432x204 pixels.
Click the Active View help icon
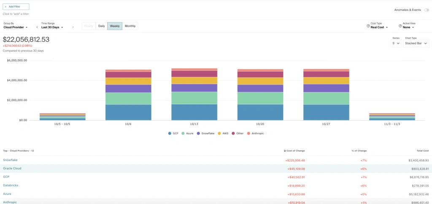(400, 26)
